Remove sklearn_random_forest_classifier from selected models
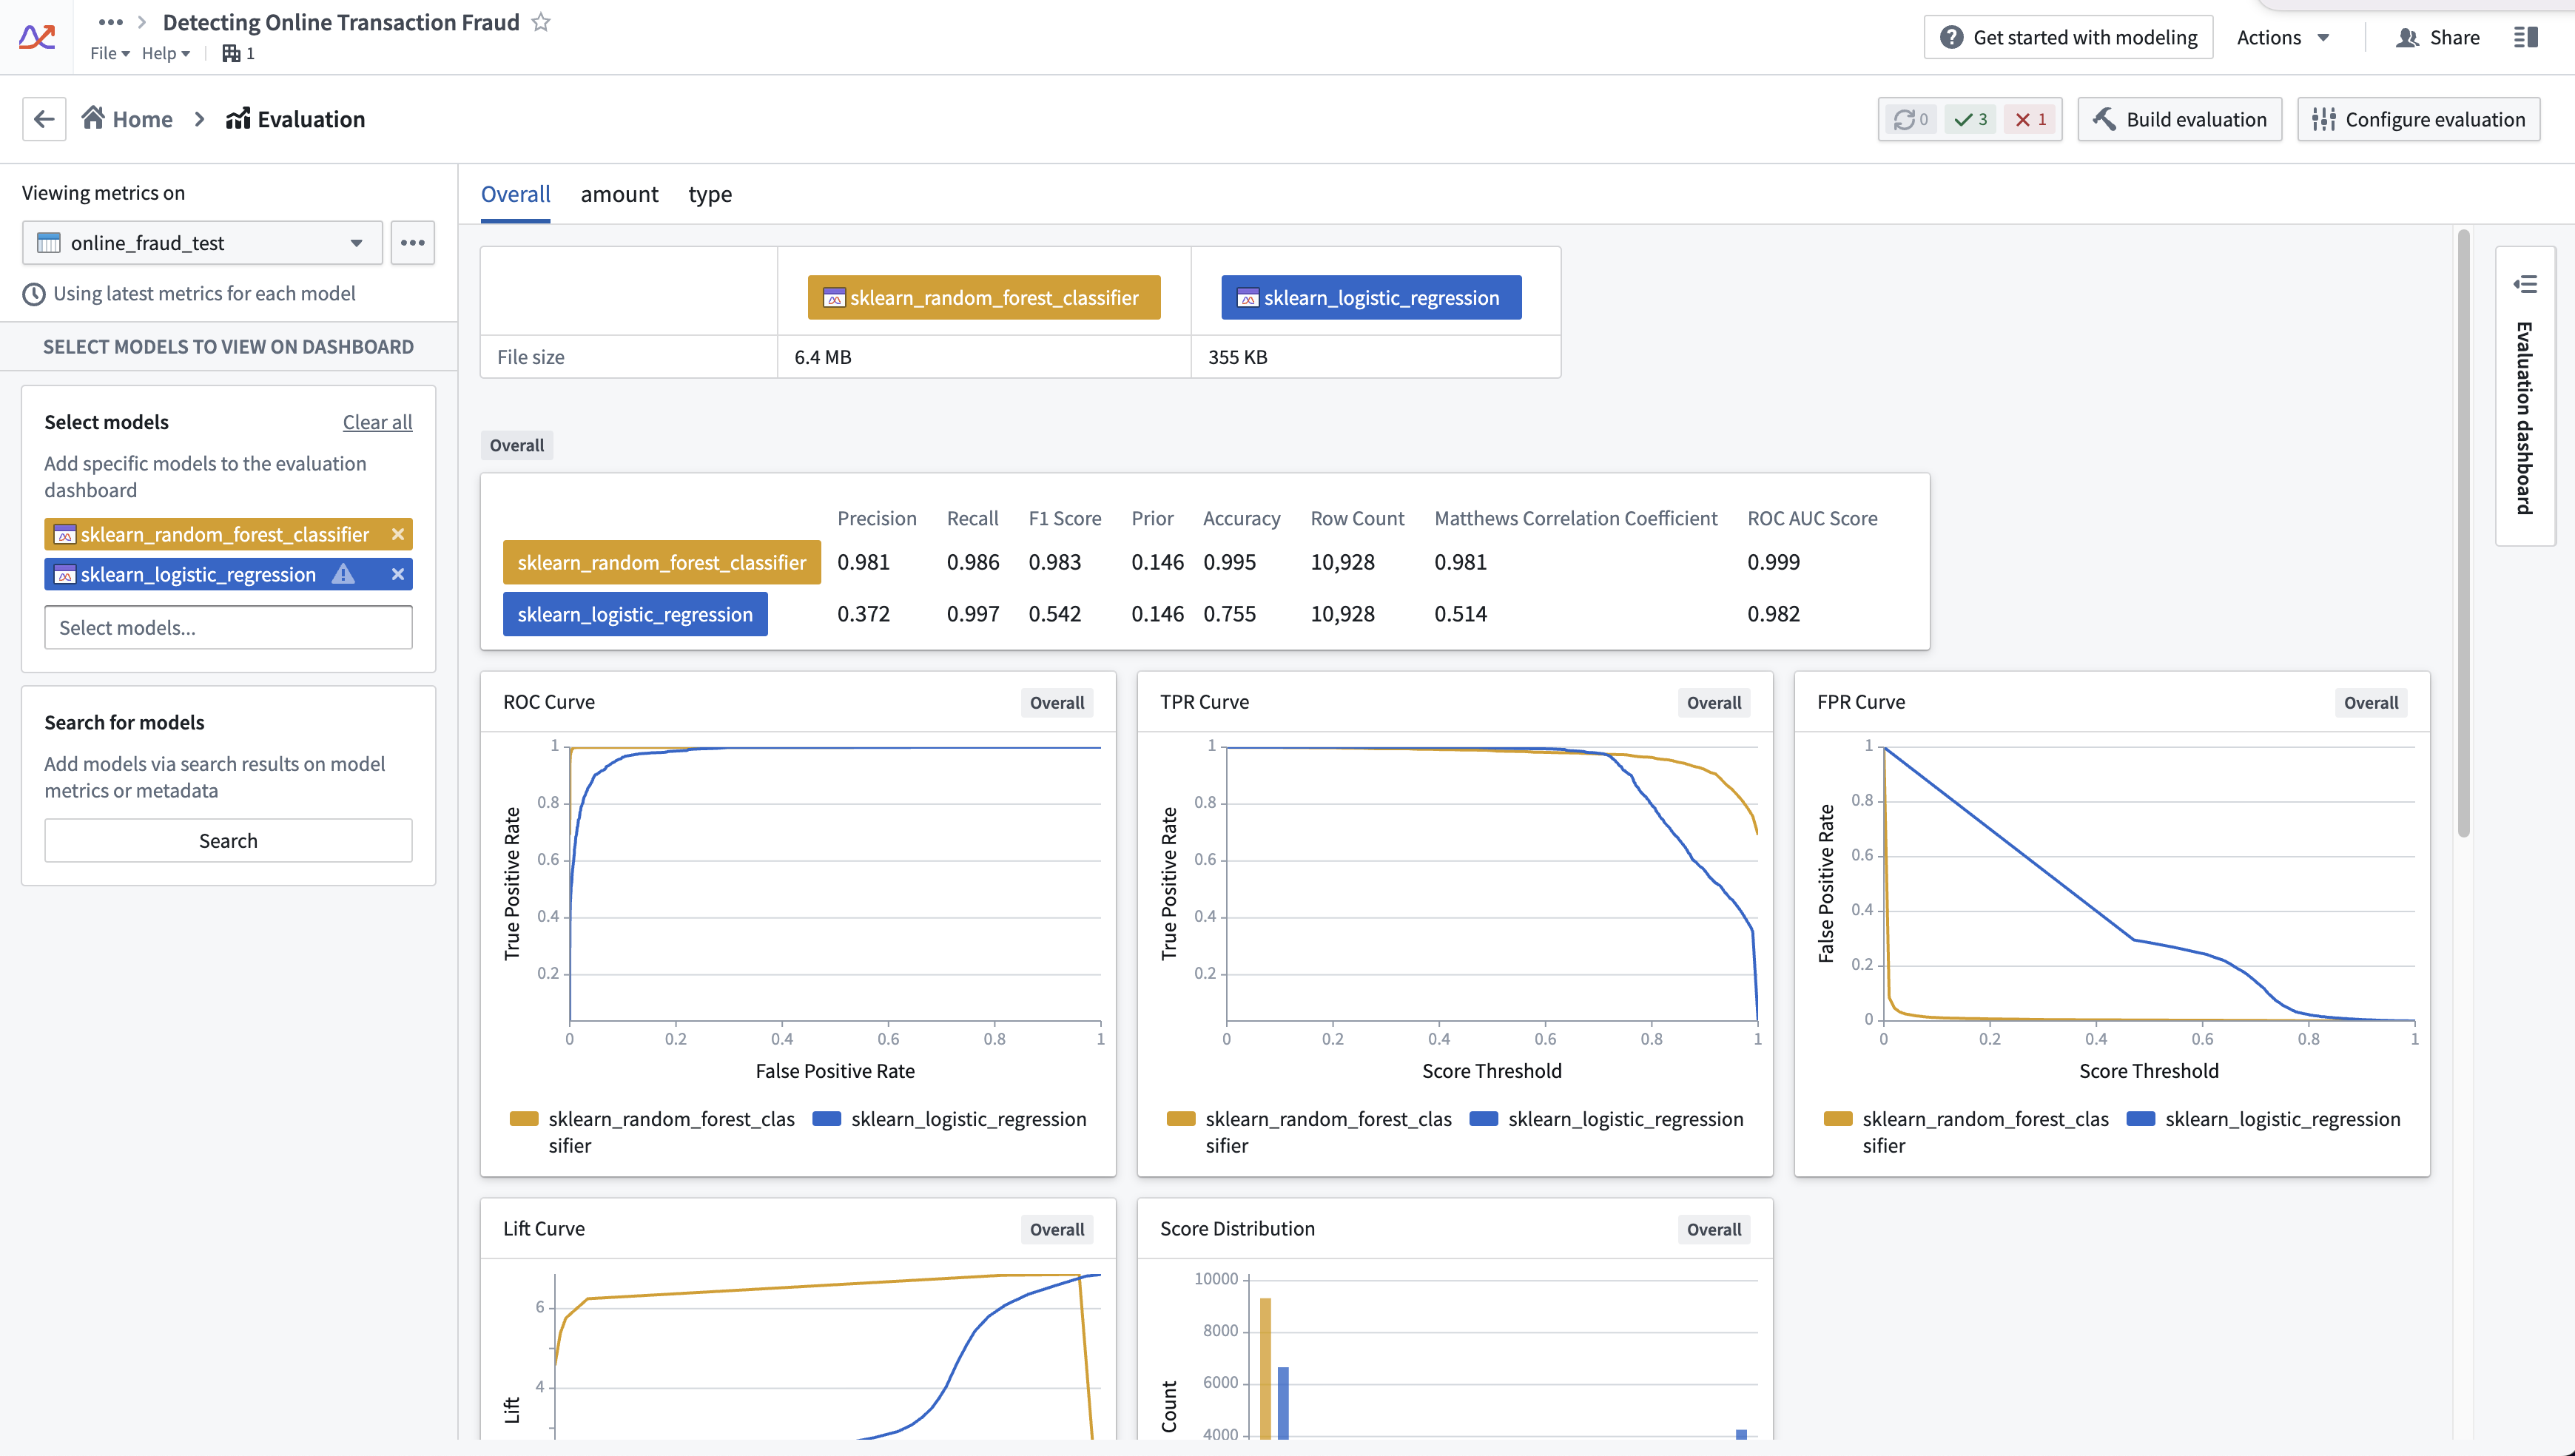Viewport: 2575px width, 1456px height. (x=398, y=534)
